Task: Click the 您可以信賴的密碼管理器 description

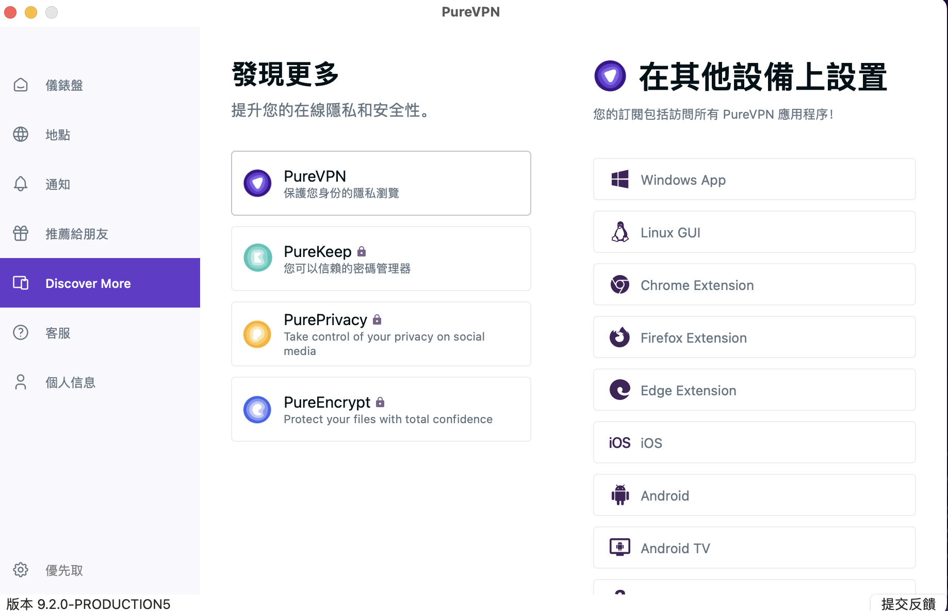Action: pyautogui.click(x=347, y=268)
